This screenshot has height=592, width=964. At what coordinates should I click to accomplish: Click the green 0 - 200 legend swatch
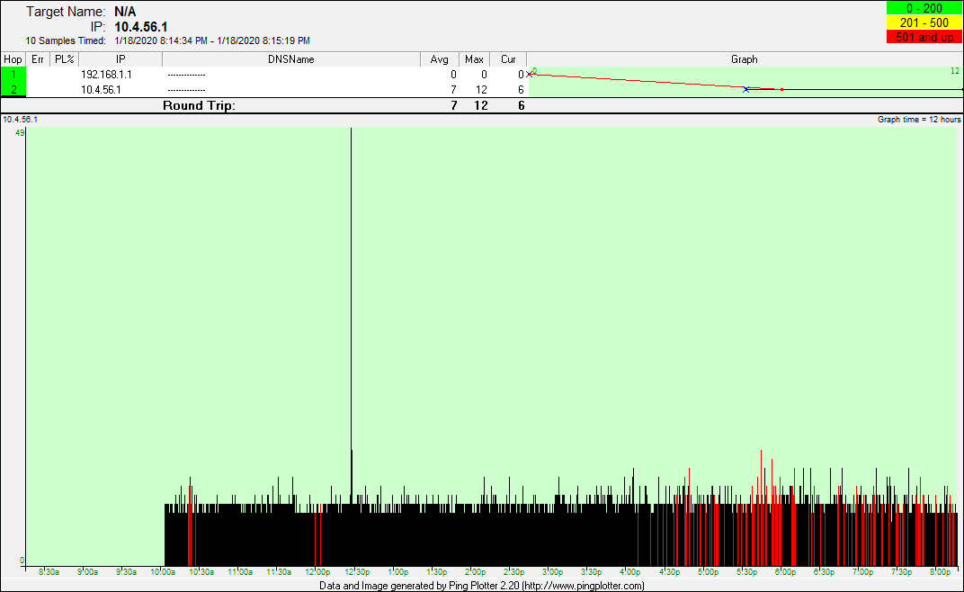(x=924, y=8)
